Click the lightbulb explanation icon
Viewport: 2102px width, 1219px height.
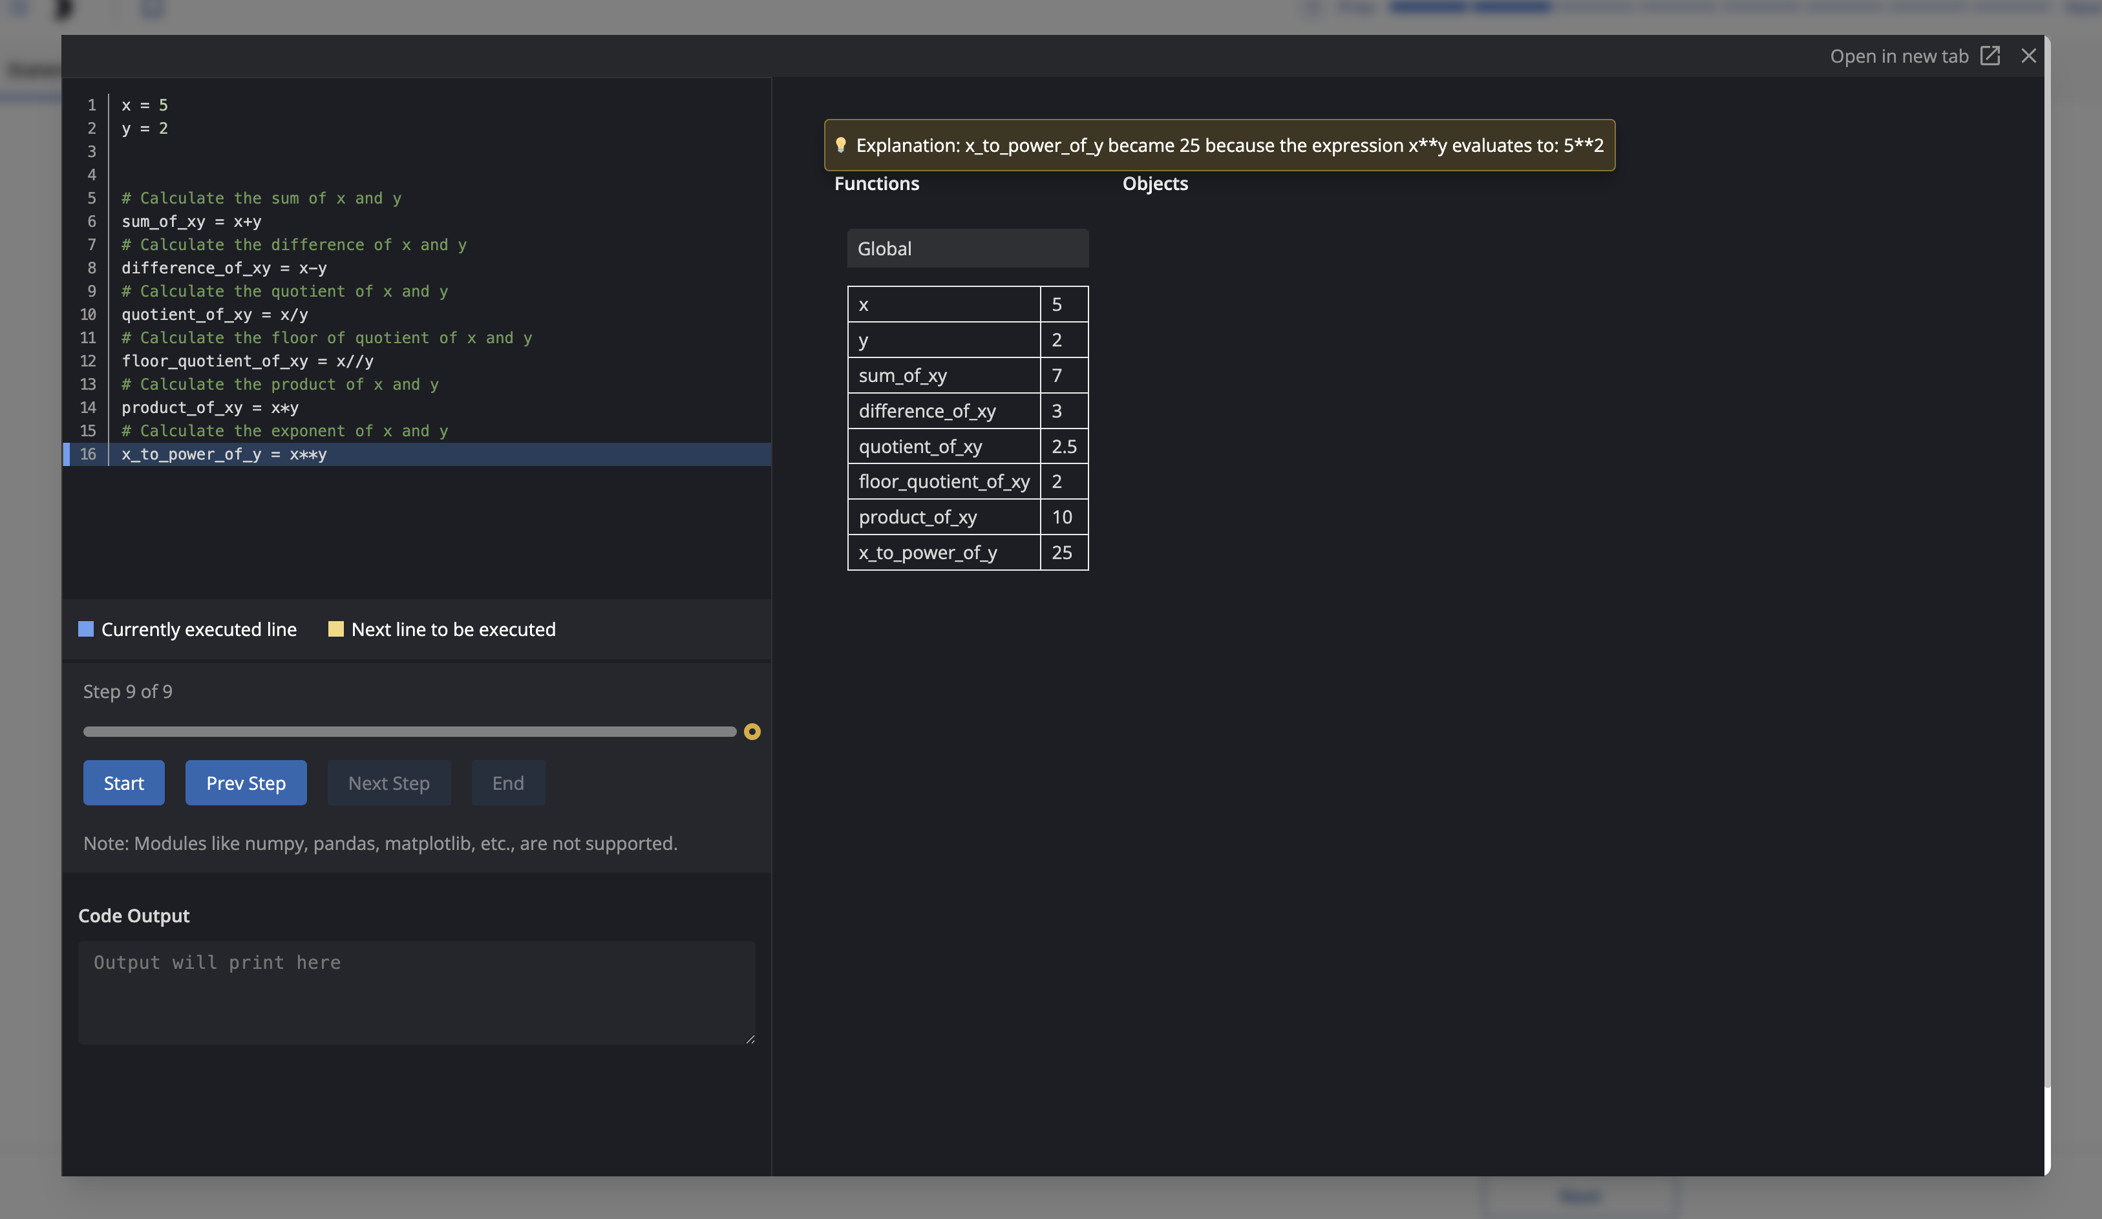coord(841,145)
